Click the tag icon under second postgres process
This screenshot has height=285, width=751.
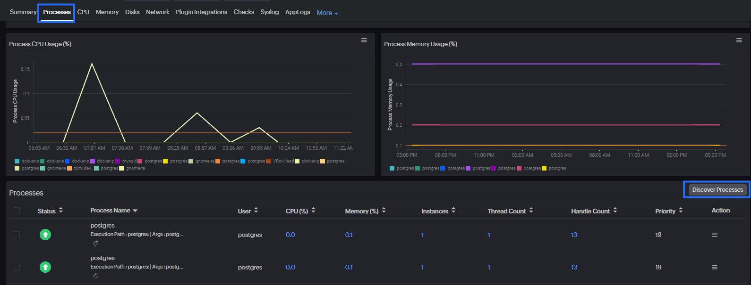(96, 276)
